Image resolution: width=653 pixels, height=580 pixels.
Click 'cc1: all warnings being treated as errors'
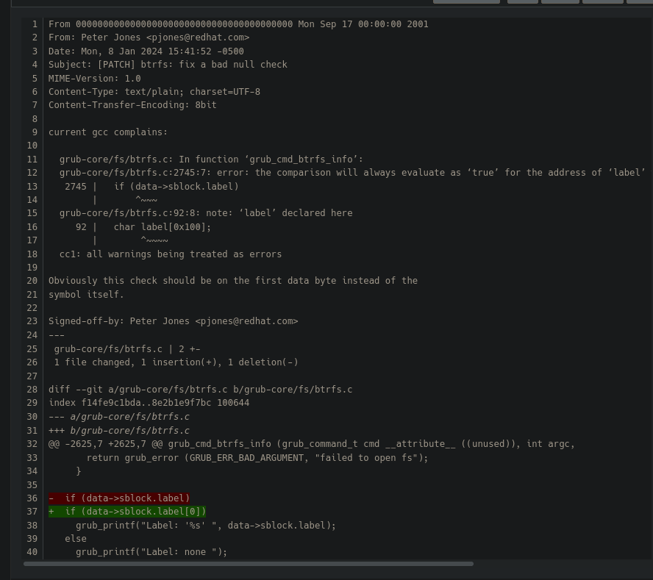[171, 254]
